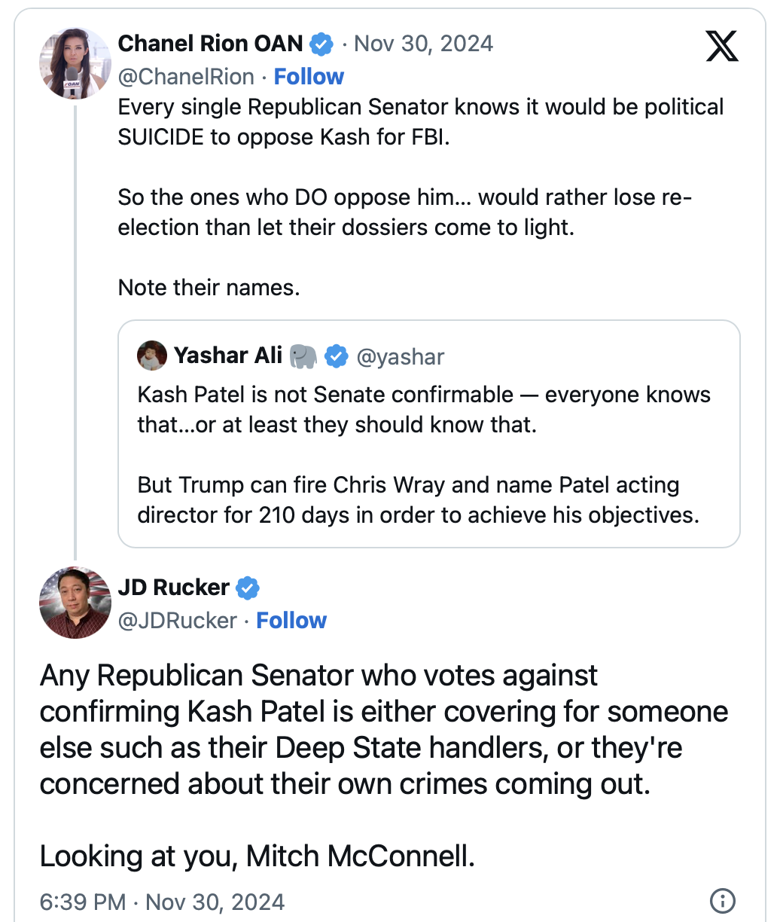Click the @ChanelRion handle
The height and width of the screenshot is (922, 780).
[186, 77]
